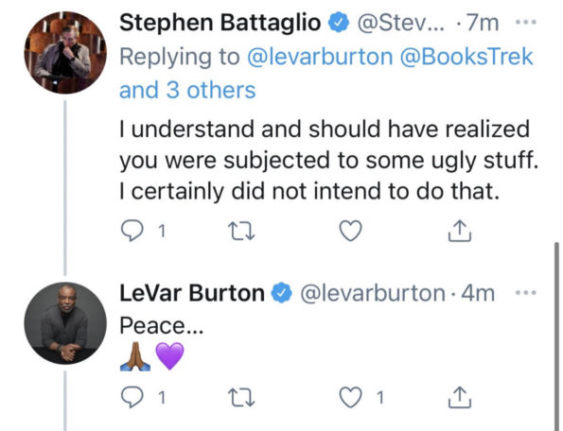Open the @levarburton mention link
The width and height of the screenshot is (563, 431).
[320, 57]
